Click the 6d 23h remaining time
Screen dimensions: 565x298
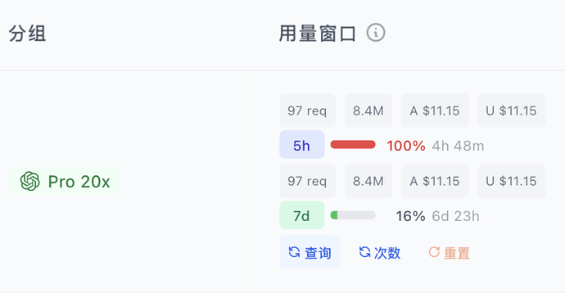pyautogui.click(x=455, y=216)
